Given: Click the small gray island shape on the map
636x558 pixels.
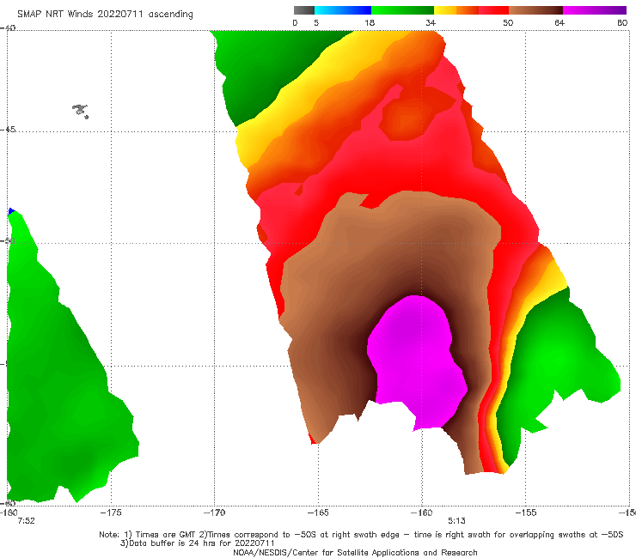Looking at the screenshot, I should [x=80, y=111].
